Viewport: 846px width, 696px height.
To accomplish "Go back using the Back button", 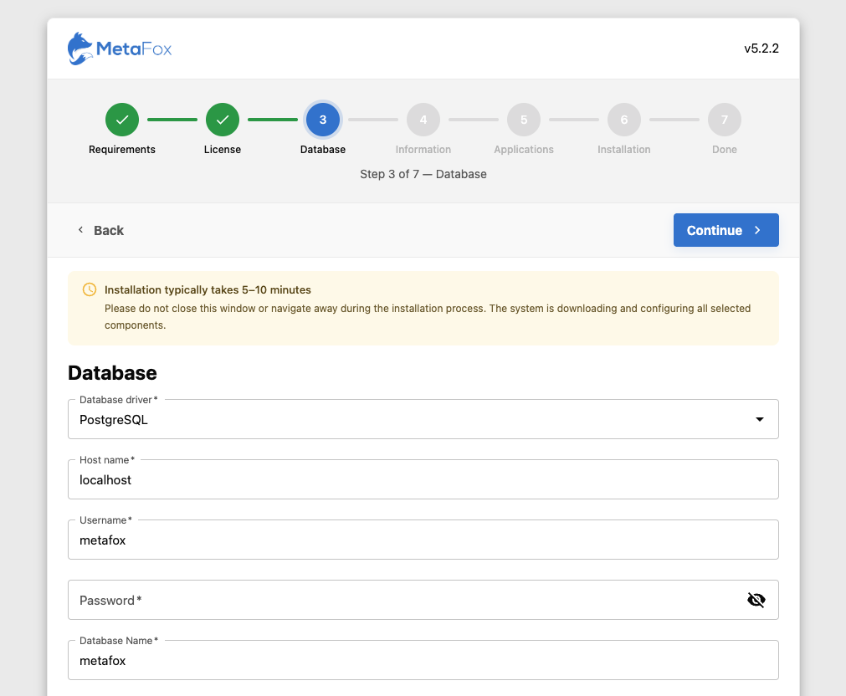I will [x=100, y=230].
